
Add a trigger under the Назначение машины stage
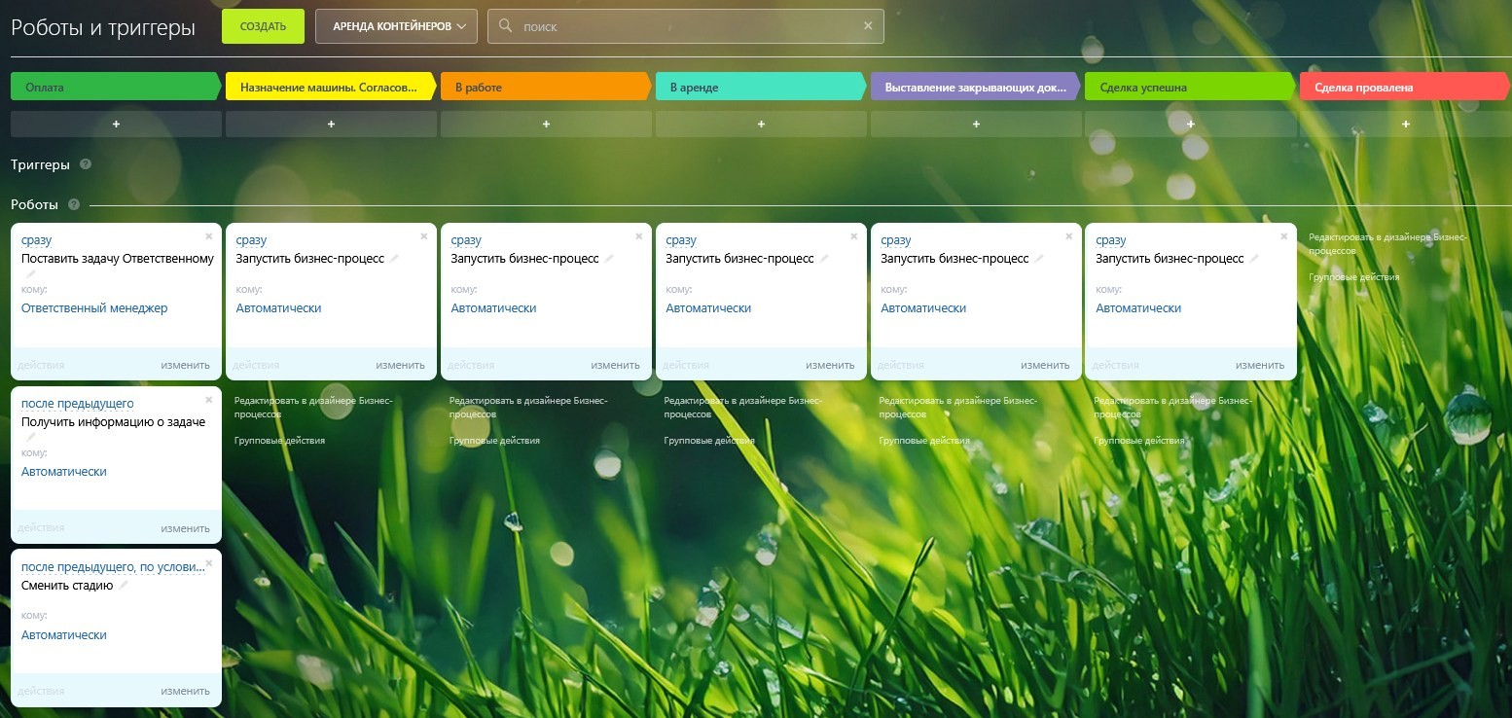331,124
